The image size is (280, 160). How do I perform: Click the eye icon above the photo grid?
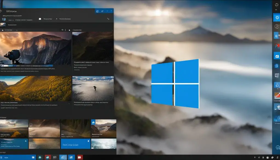[x=62, y=30]
